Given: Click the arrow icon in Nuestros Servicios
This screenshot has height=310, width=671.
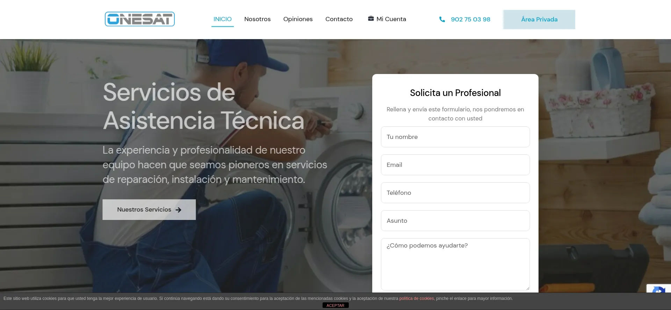Looking at the screenshot, I should coord(179,210).
